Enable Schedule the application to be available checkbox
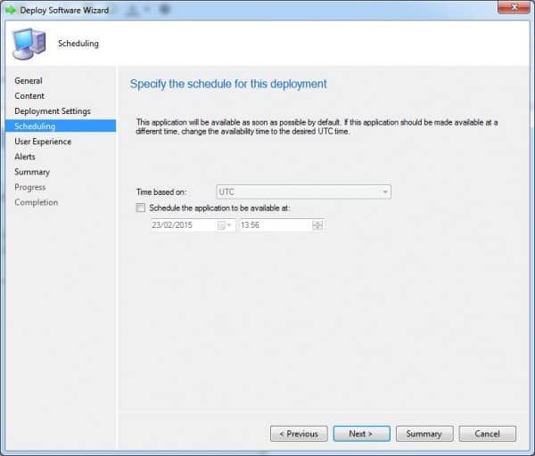 pos(139,208)
